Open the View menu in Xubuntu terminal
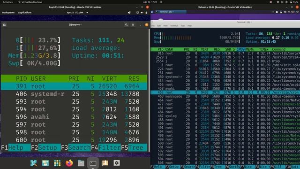 [x=165, y=26]
